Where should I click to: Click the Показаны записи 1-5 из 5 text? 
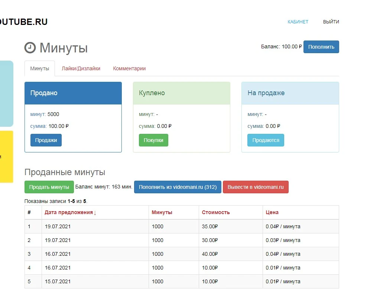click(56, 201)
